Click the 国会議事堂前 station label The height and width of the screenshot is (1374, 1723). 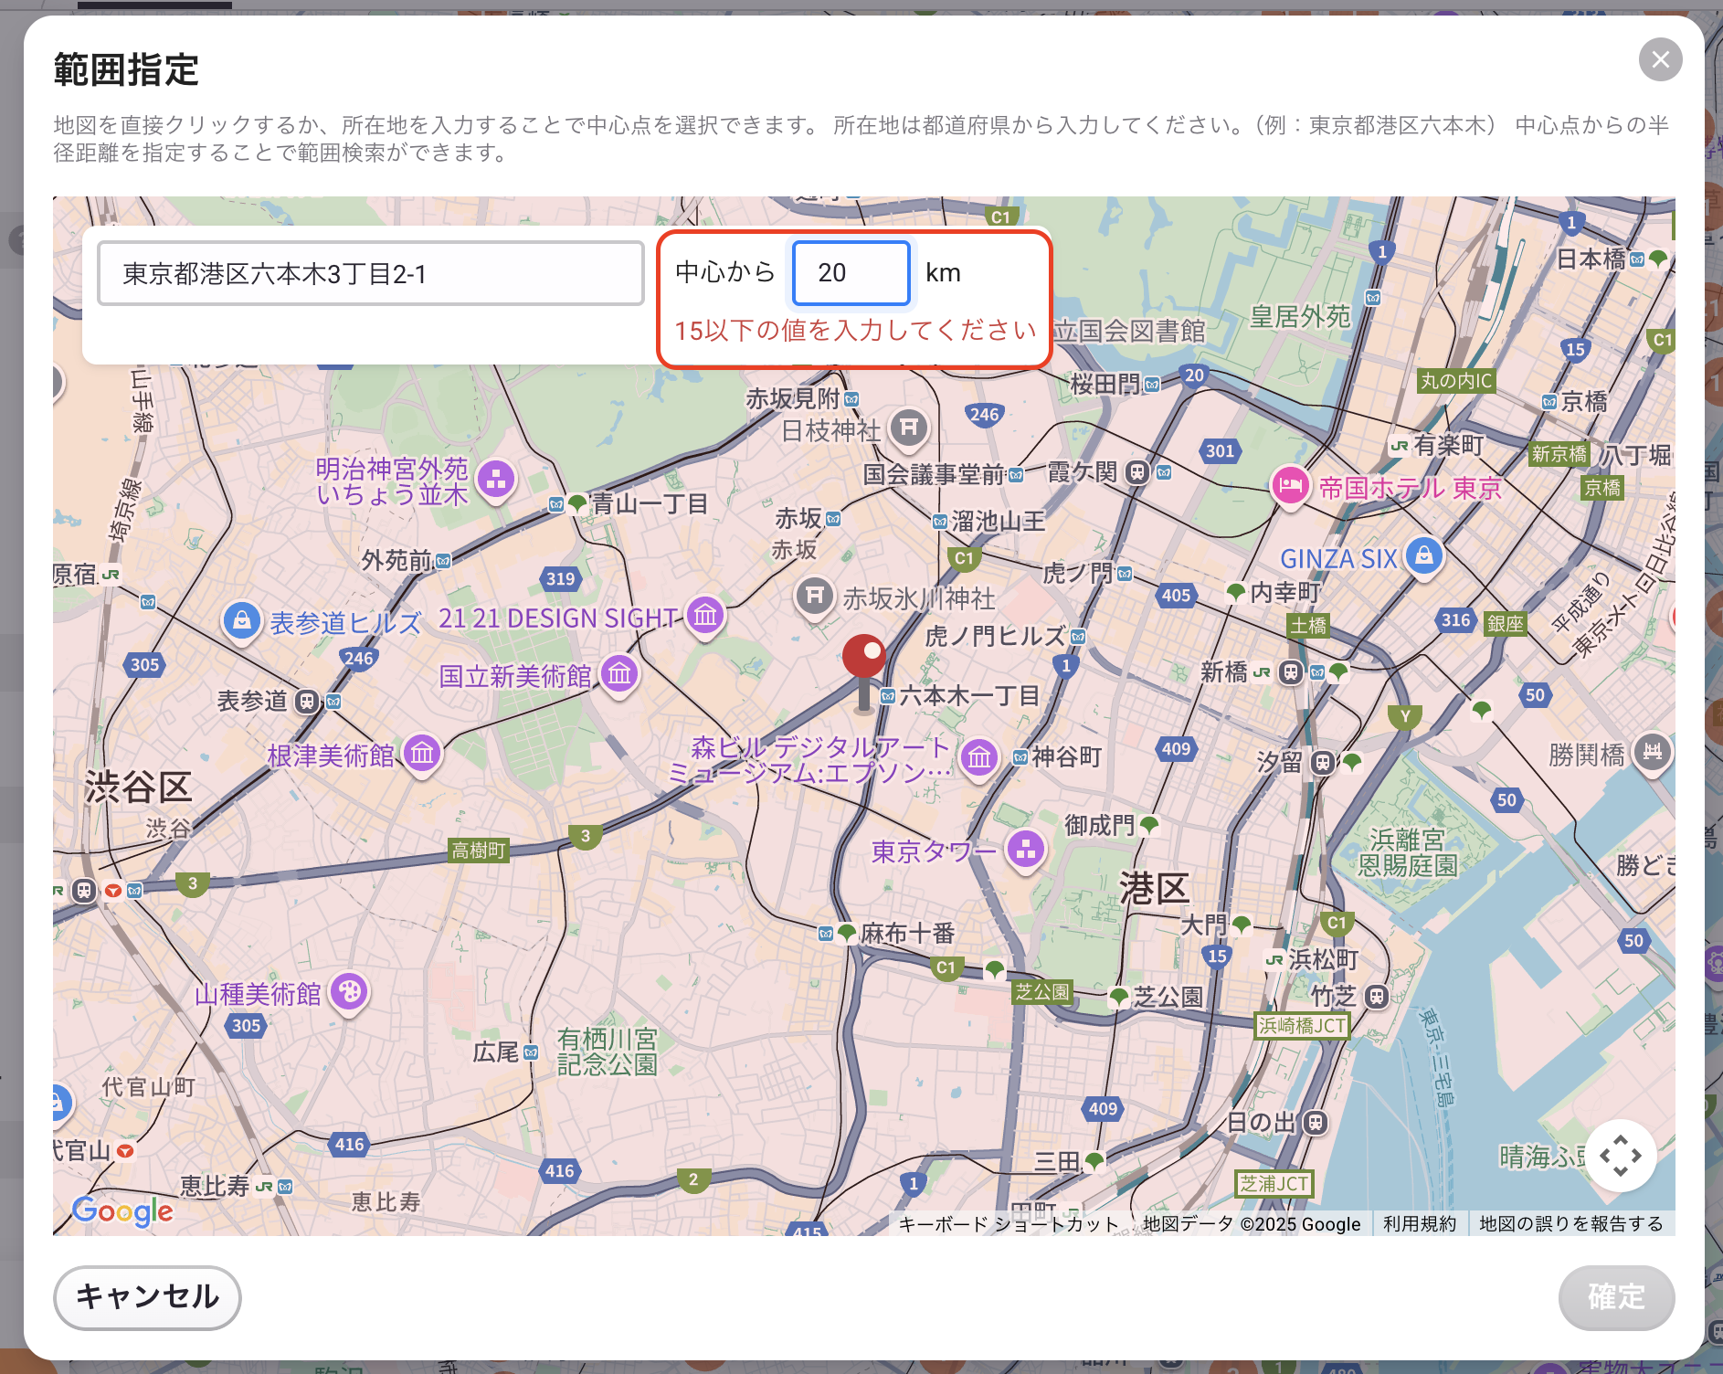[934, 474]
